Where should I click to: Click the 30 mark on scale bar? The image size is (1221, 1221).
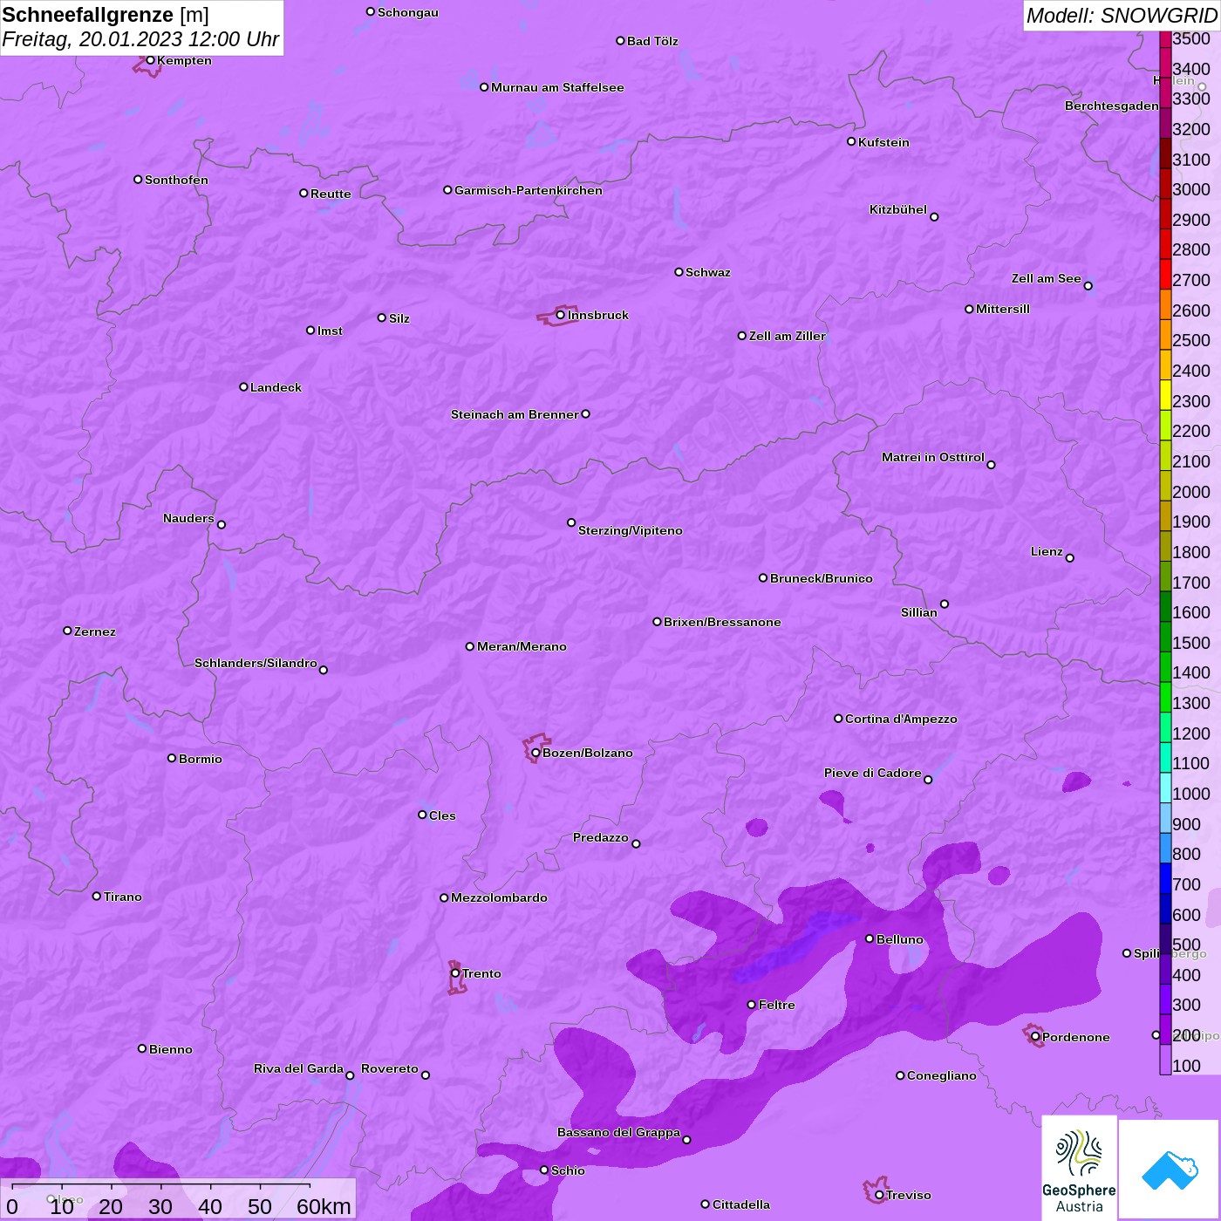[160, 1206]
